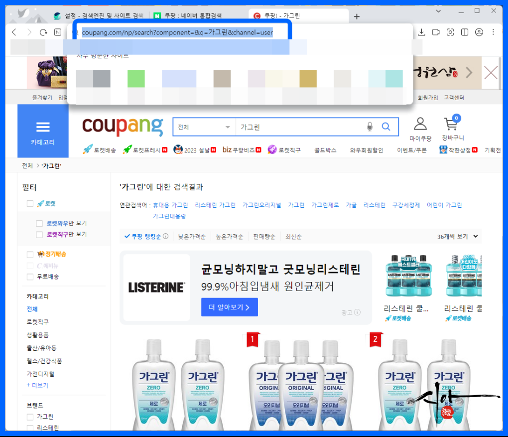The width and height of the screenshot is (508, 437).
Task: Click the 로켓배송 rocket menu item
Action: pos(100,150)
